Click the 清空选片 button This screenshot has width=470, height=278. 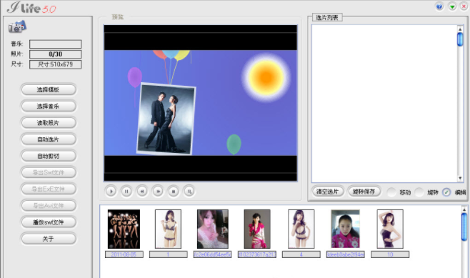[x=327, y=192]
